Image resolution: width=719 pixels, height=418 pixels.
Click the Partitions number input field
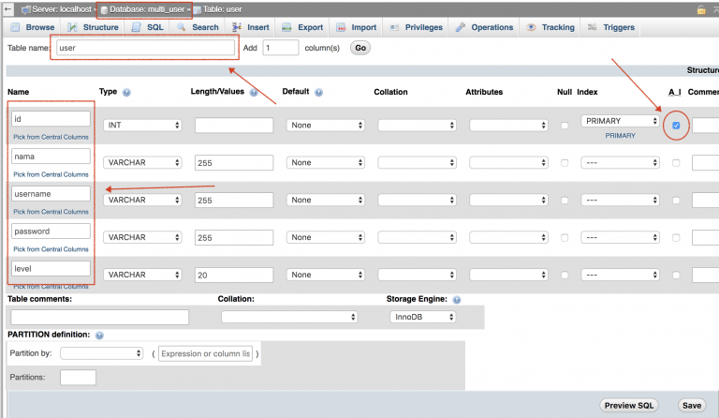[78, 378]
